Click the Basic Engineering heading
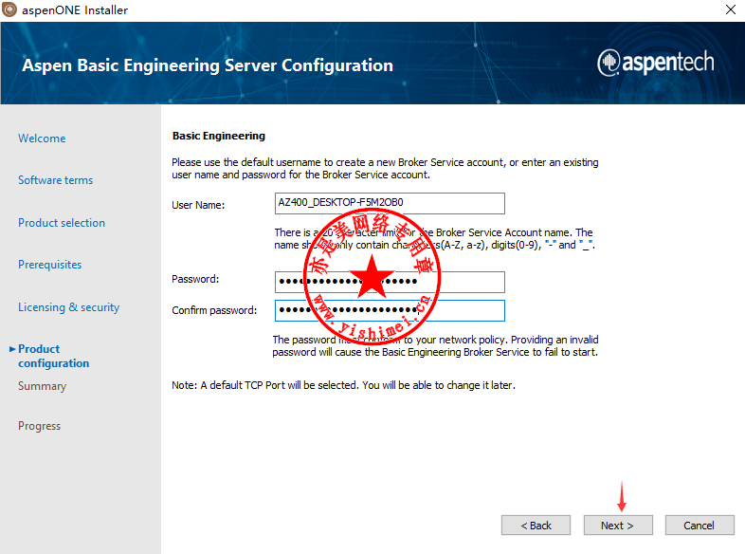 point(219,136)
